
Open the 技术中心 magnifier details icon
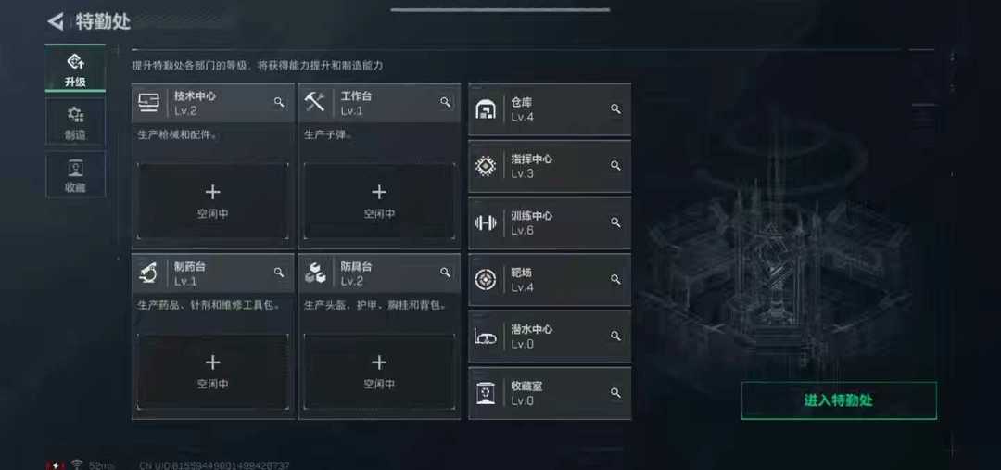click(x=279, y=102)
